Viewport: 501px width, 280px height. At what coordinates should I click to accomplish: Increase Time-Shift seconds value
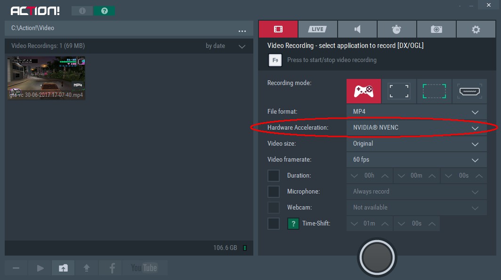coord(432,224)
